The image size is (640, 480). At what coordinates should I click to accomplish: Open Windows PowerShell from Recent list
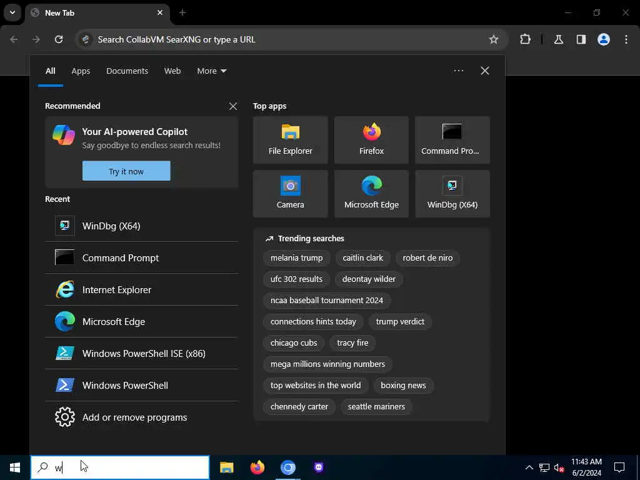click(142, 385)
